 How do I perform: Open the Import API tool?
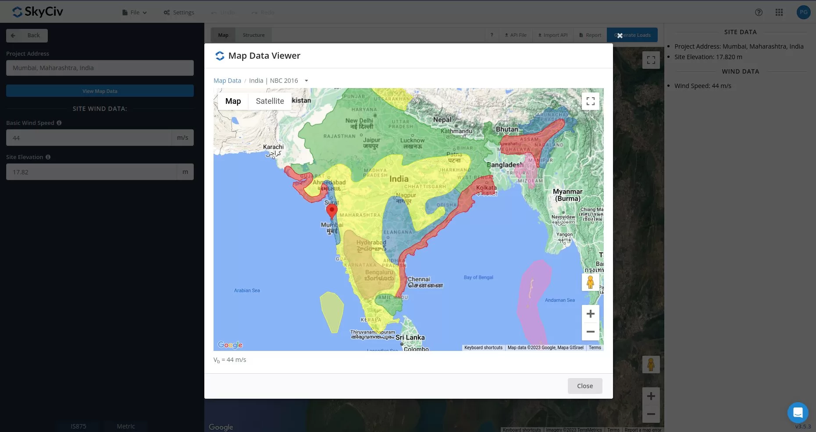click(552, 35)
